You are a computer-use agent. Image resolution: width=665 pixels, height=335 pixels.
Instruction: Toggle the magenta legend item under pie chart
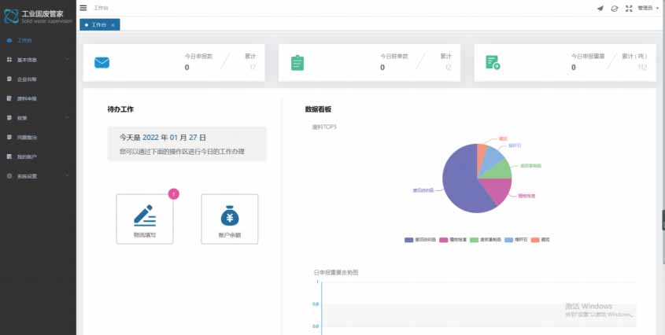coord(443,239)
